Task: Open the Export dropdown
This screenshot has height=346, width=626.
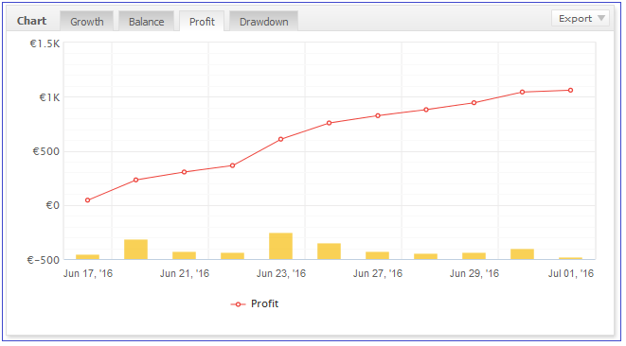Action: point(581,18)
